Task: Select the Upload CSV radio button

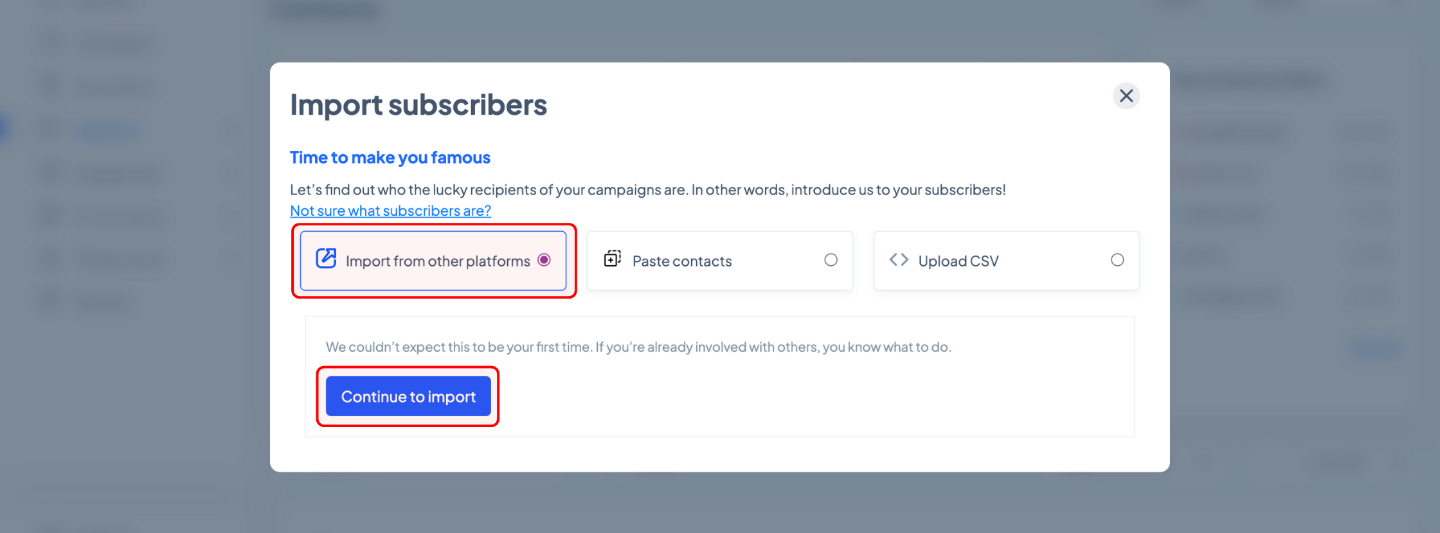Action: click(x=1117, y=260)
